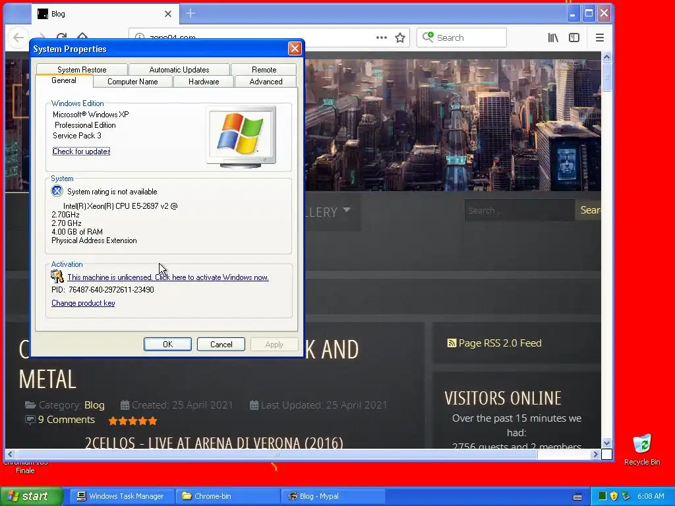The width and height of the screenshot is (675, 506).
Task: Click the green tray monitor icon
Action: click(x=602, y=496)
